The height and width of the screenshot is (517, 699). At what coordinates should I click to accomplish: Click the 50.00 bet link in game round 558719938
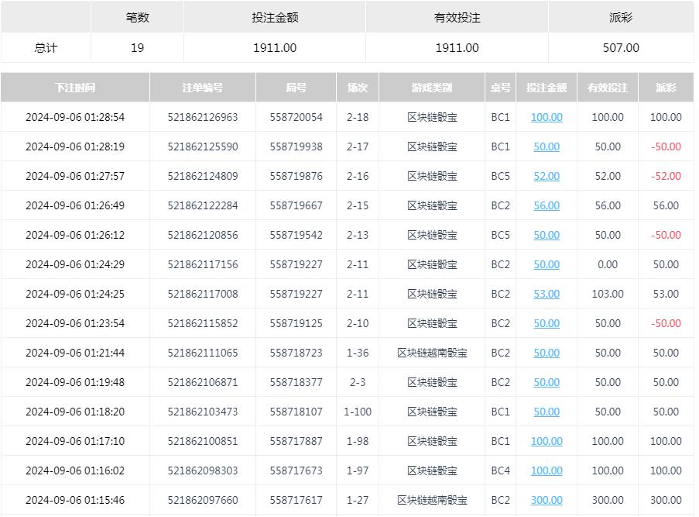click(546, 146)
